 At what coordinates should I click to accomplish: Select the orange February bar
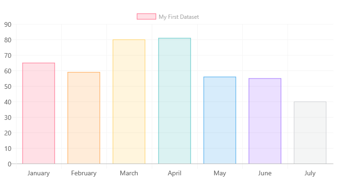pyautogui.click(x=84, y=118)
